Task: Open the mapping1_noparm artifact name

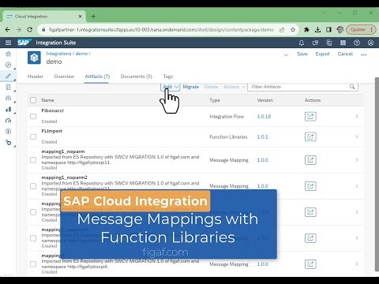Action: (x=63, y=151)
